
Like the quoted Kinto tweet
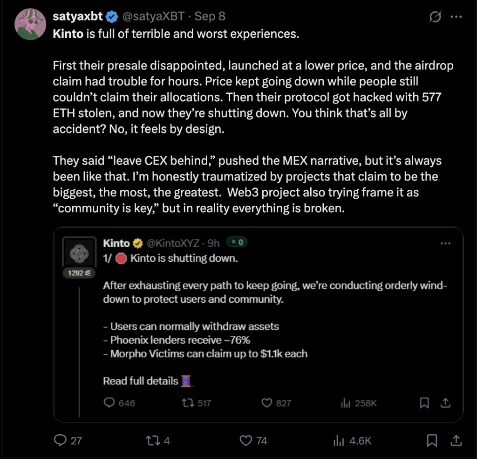[266, 403]
